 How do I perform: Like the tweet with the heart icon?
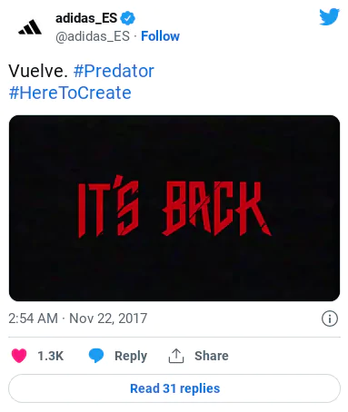point(19,356)
